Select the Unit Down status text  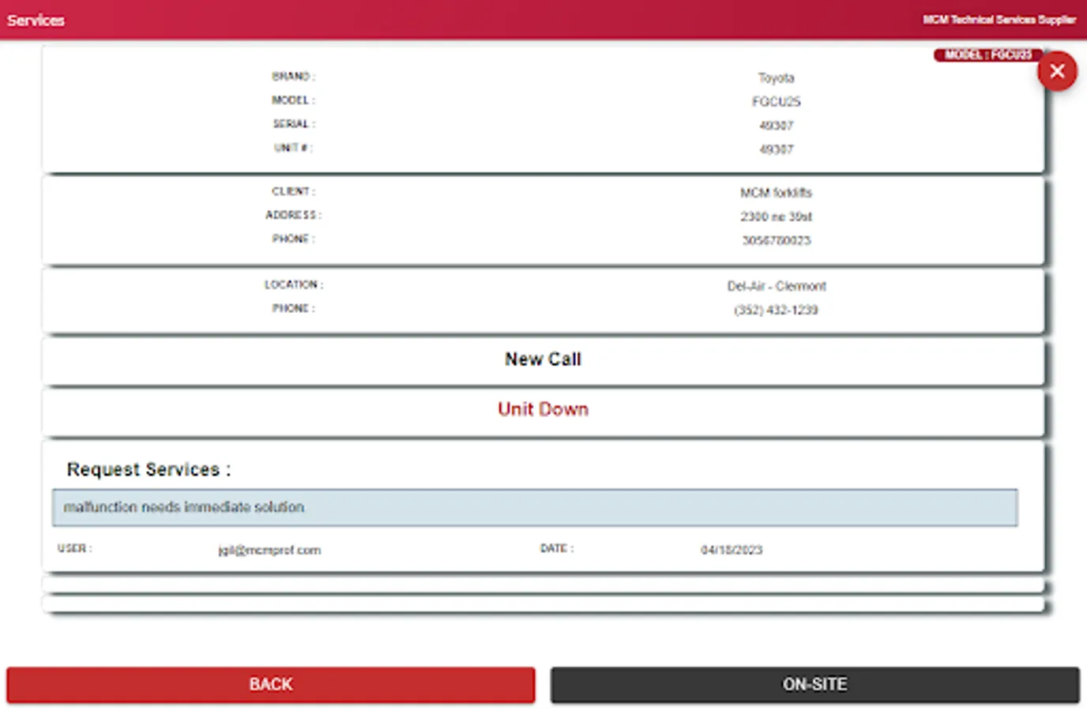point(543,409)
